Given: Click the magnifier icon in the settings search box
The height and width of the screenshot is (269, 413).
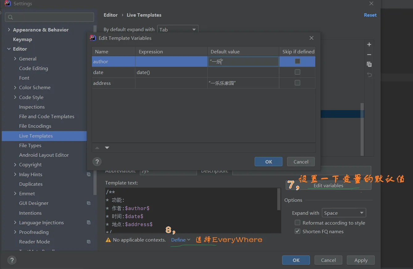Looking at the screenshot, I should point(10,17).
